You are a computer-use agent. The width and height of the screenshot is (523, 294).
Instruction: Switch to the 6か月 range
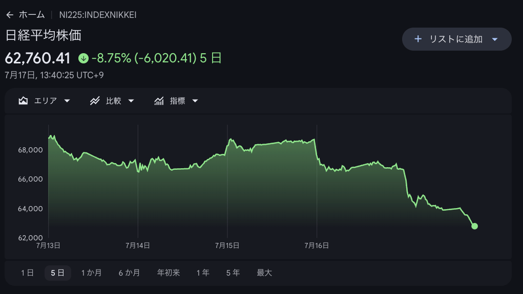tap(129, 273)
